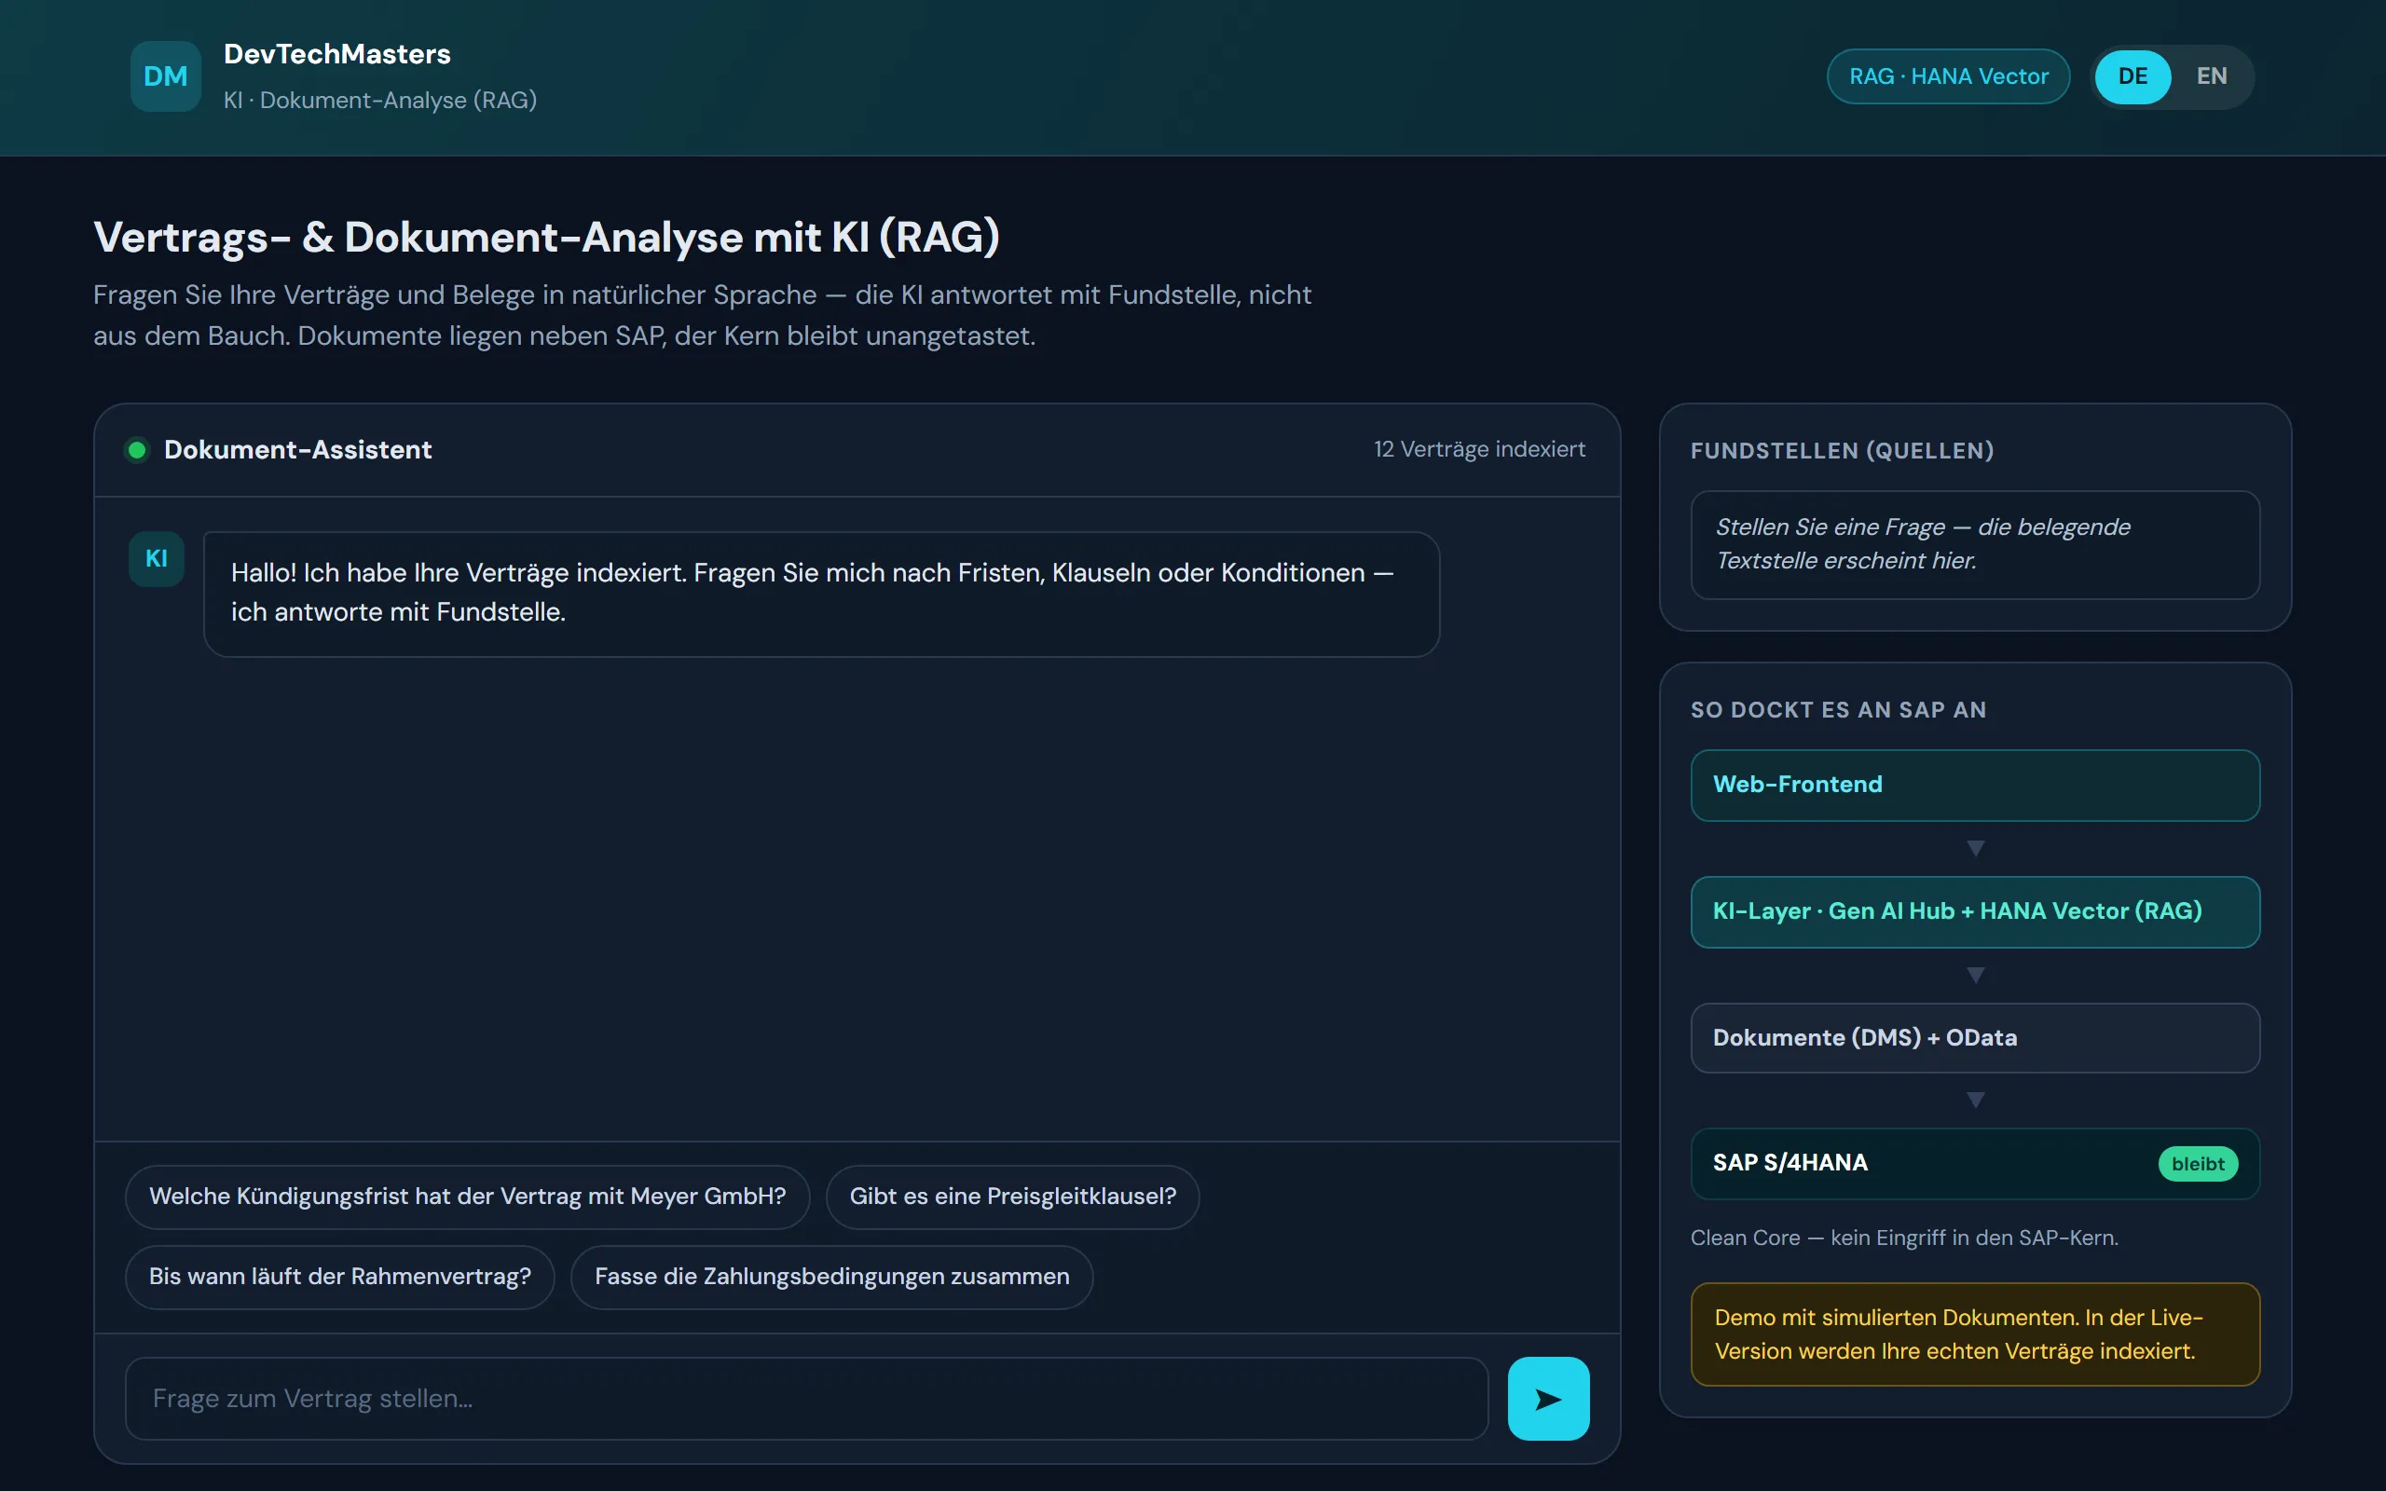The width and height of the screenshot is (2386, 1491).
Task: Click the KI greeting message bubble
Action: click(x=821, y=594)
